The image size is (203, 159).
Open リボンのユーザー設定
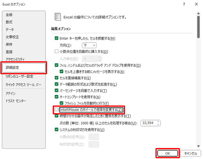(x=19, y=76)
